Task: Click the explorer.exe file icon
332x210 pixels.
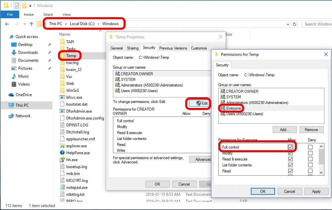Action: coord(62,146)
